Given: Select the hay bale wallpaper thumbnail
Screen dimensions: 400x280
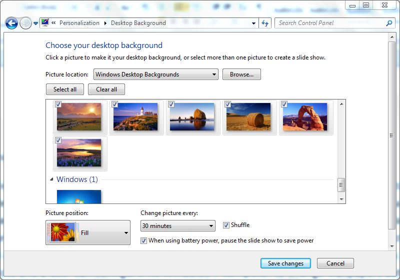Looking at the screenshot, I should pos(248,117).
